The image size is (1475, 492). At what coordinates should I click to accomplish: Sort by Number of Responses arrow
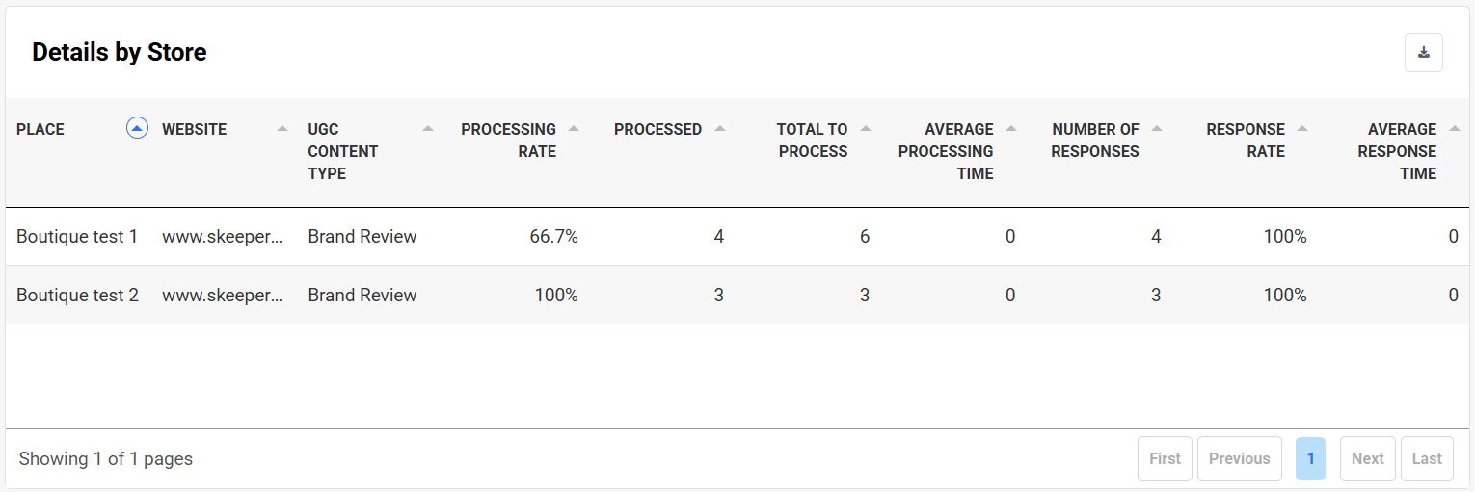(x=1156, y=128)
